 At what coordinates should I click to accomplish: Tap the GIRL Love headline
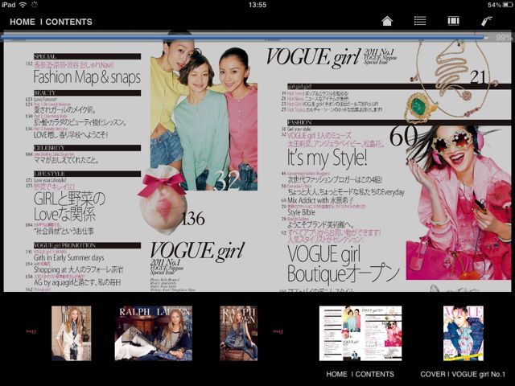(x=69, y=207)
